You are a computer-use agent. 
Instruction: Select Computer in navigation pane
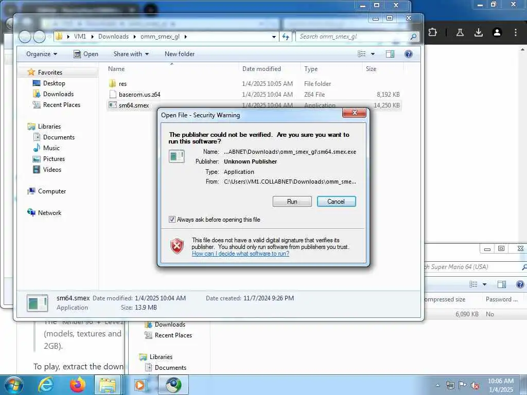pyautogui.click(x=52, y=191)
